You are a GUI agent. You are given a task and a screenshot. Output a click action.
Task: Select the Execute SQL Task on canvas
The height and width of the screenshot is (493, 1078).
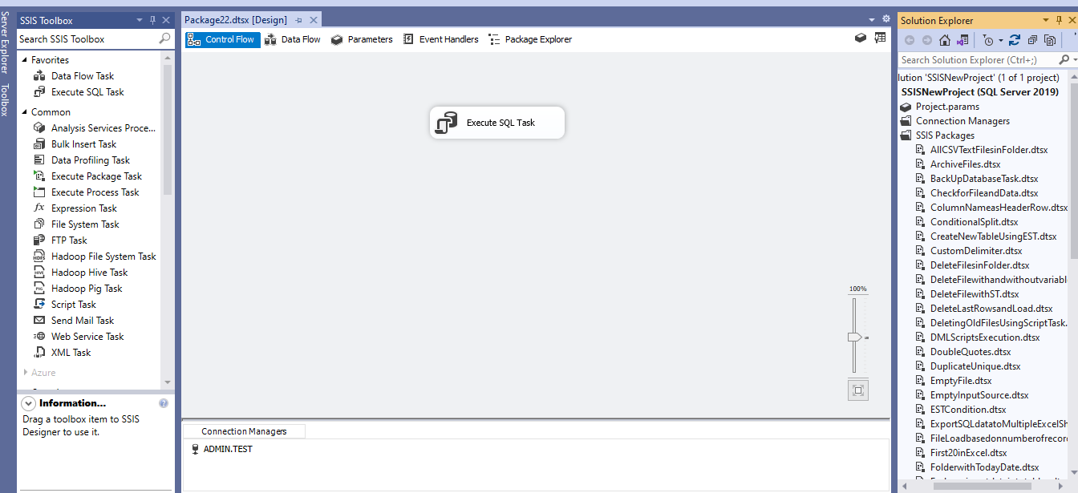click(497, 123)
